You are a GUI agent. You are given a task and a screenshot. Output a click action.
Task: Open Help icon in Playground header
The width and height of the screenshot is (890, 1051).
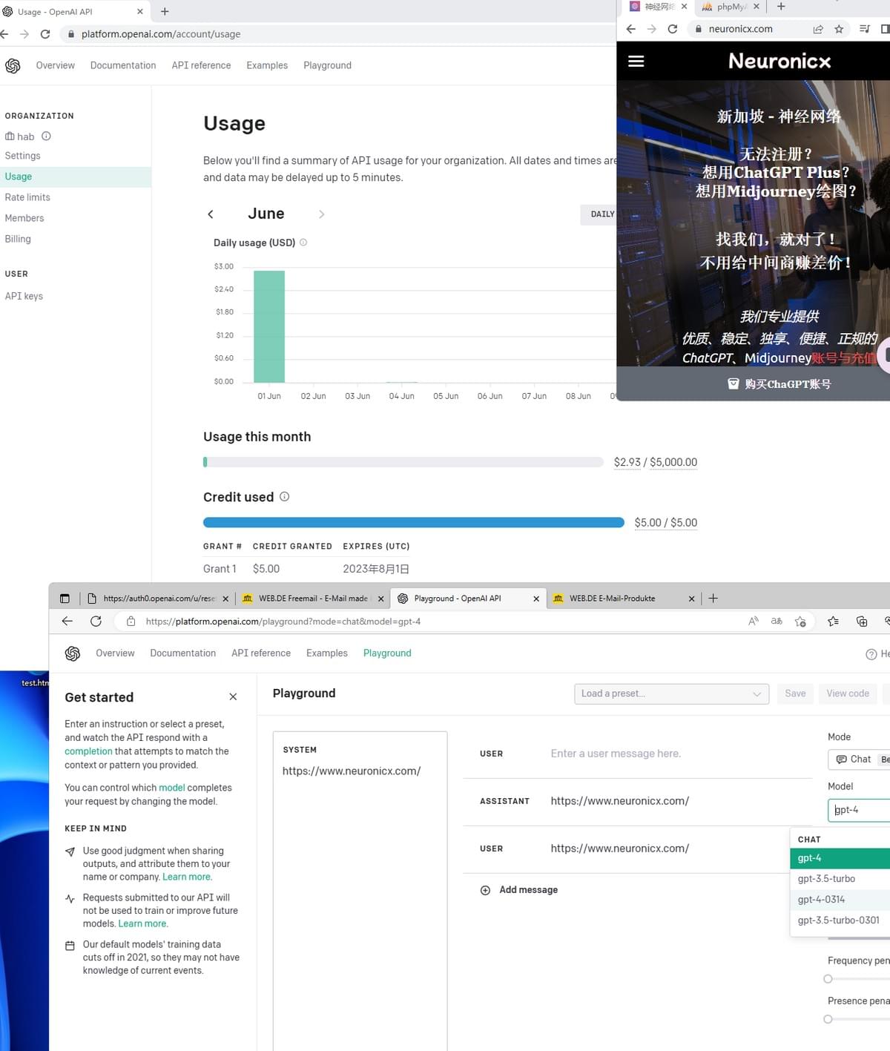click(871, 654)
